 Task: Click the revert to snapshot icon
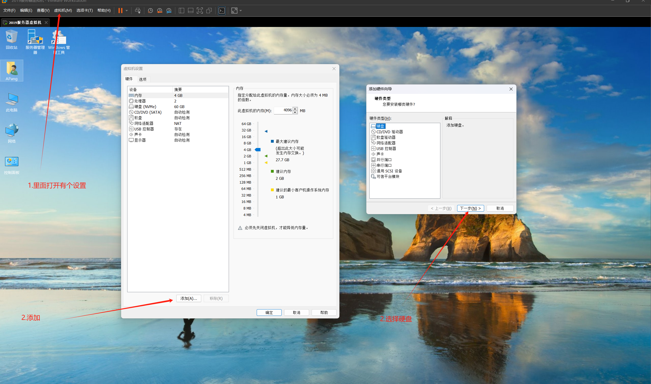pos(160,11)
